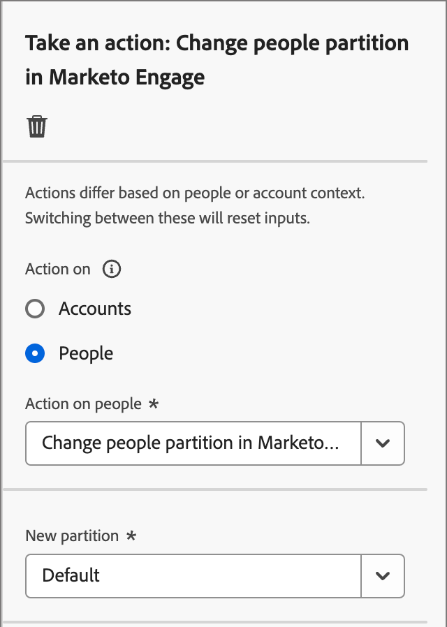Click the Default value in New partition field
Viewport: 447px width, 627px height.
pyautogui.click(x=71, y=575)
